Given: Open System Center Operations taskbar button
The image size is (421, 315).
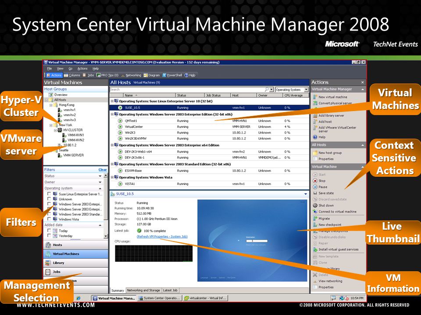Looking at the screenshot, I should tap(160, 298).
